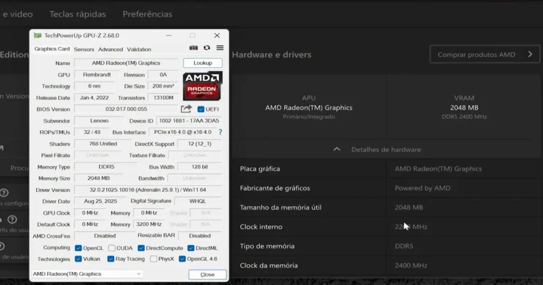Switch to the Graphics Card tab
Viewport: 543px width, 285px height.
tap(52, 49)
